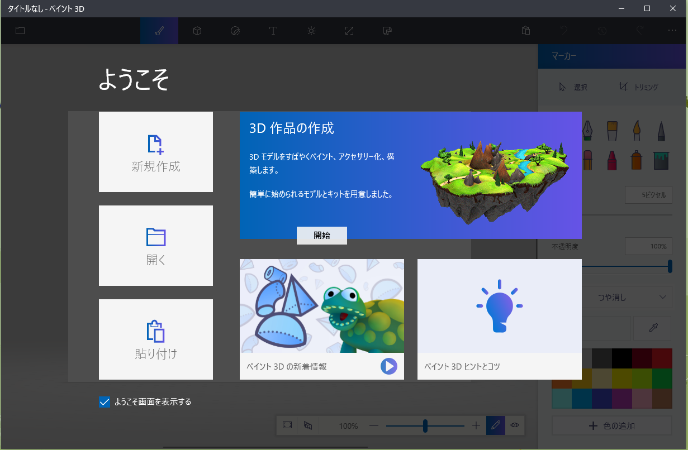Select the Text tool
Screen dimensions: 688x450
(x=273, y=31)
